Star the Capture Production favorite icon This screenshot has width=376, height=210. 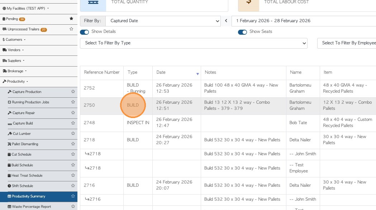73,92
